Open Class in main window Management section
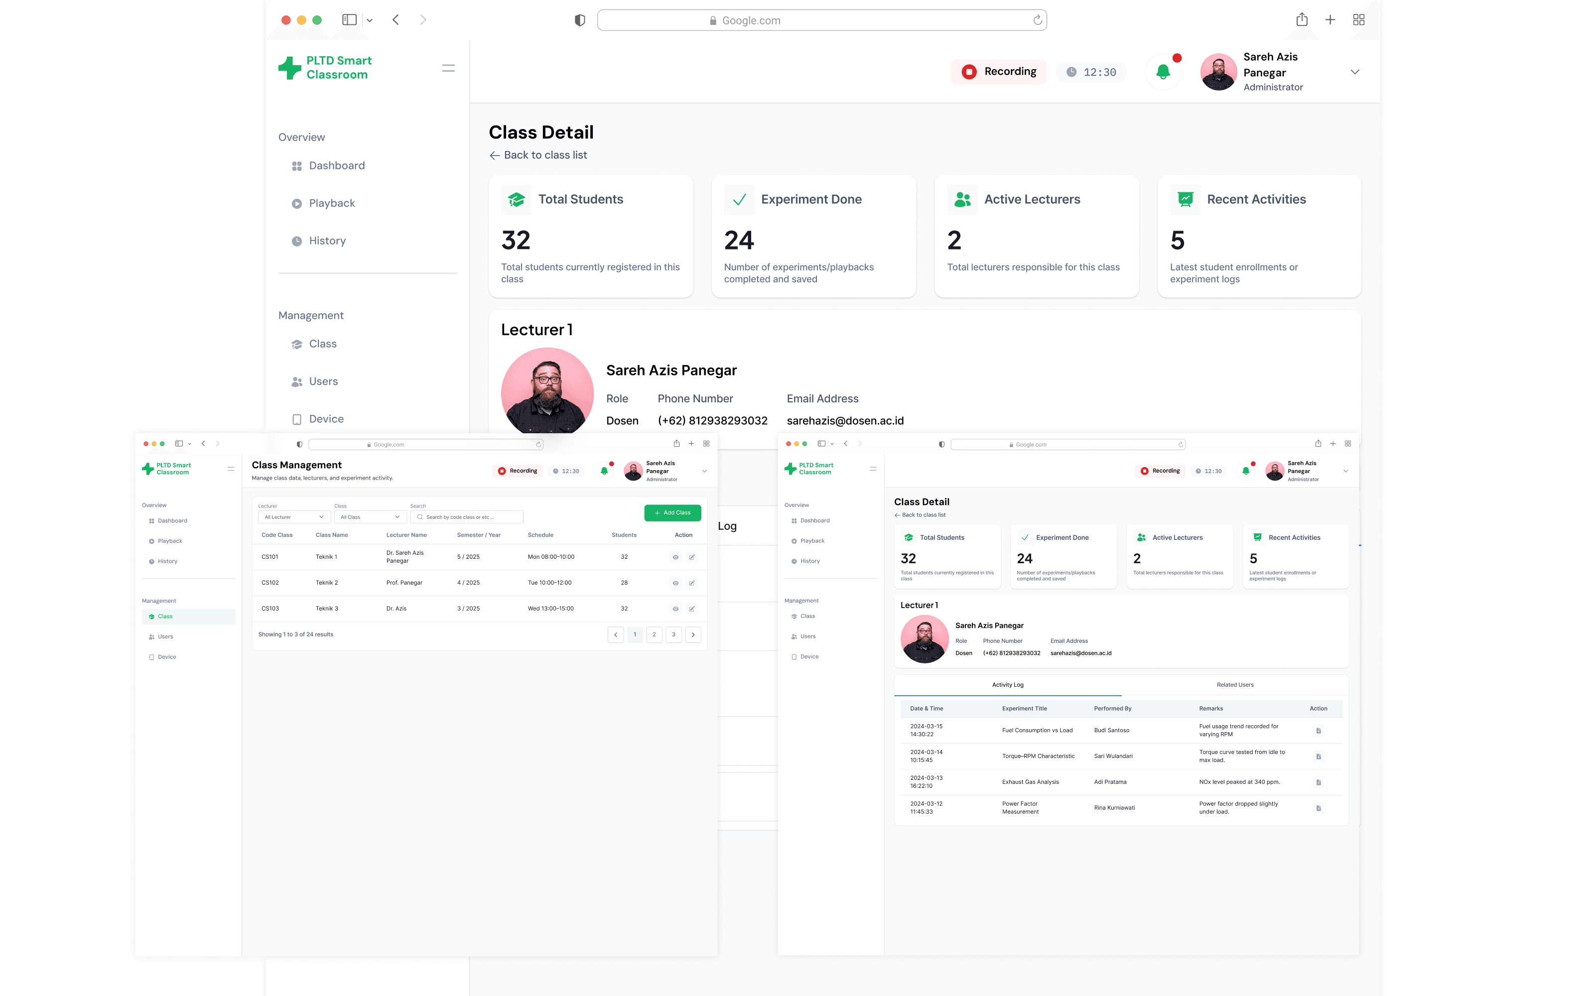Screen dimensions: 1594x996 (x=323, y=344)
